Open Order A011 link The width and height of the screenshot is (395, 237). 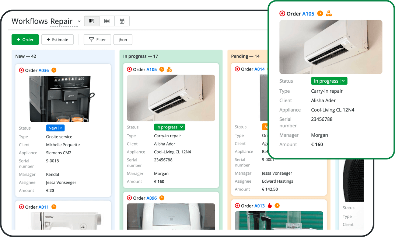(43, 207)
